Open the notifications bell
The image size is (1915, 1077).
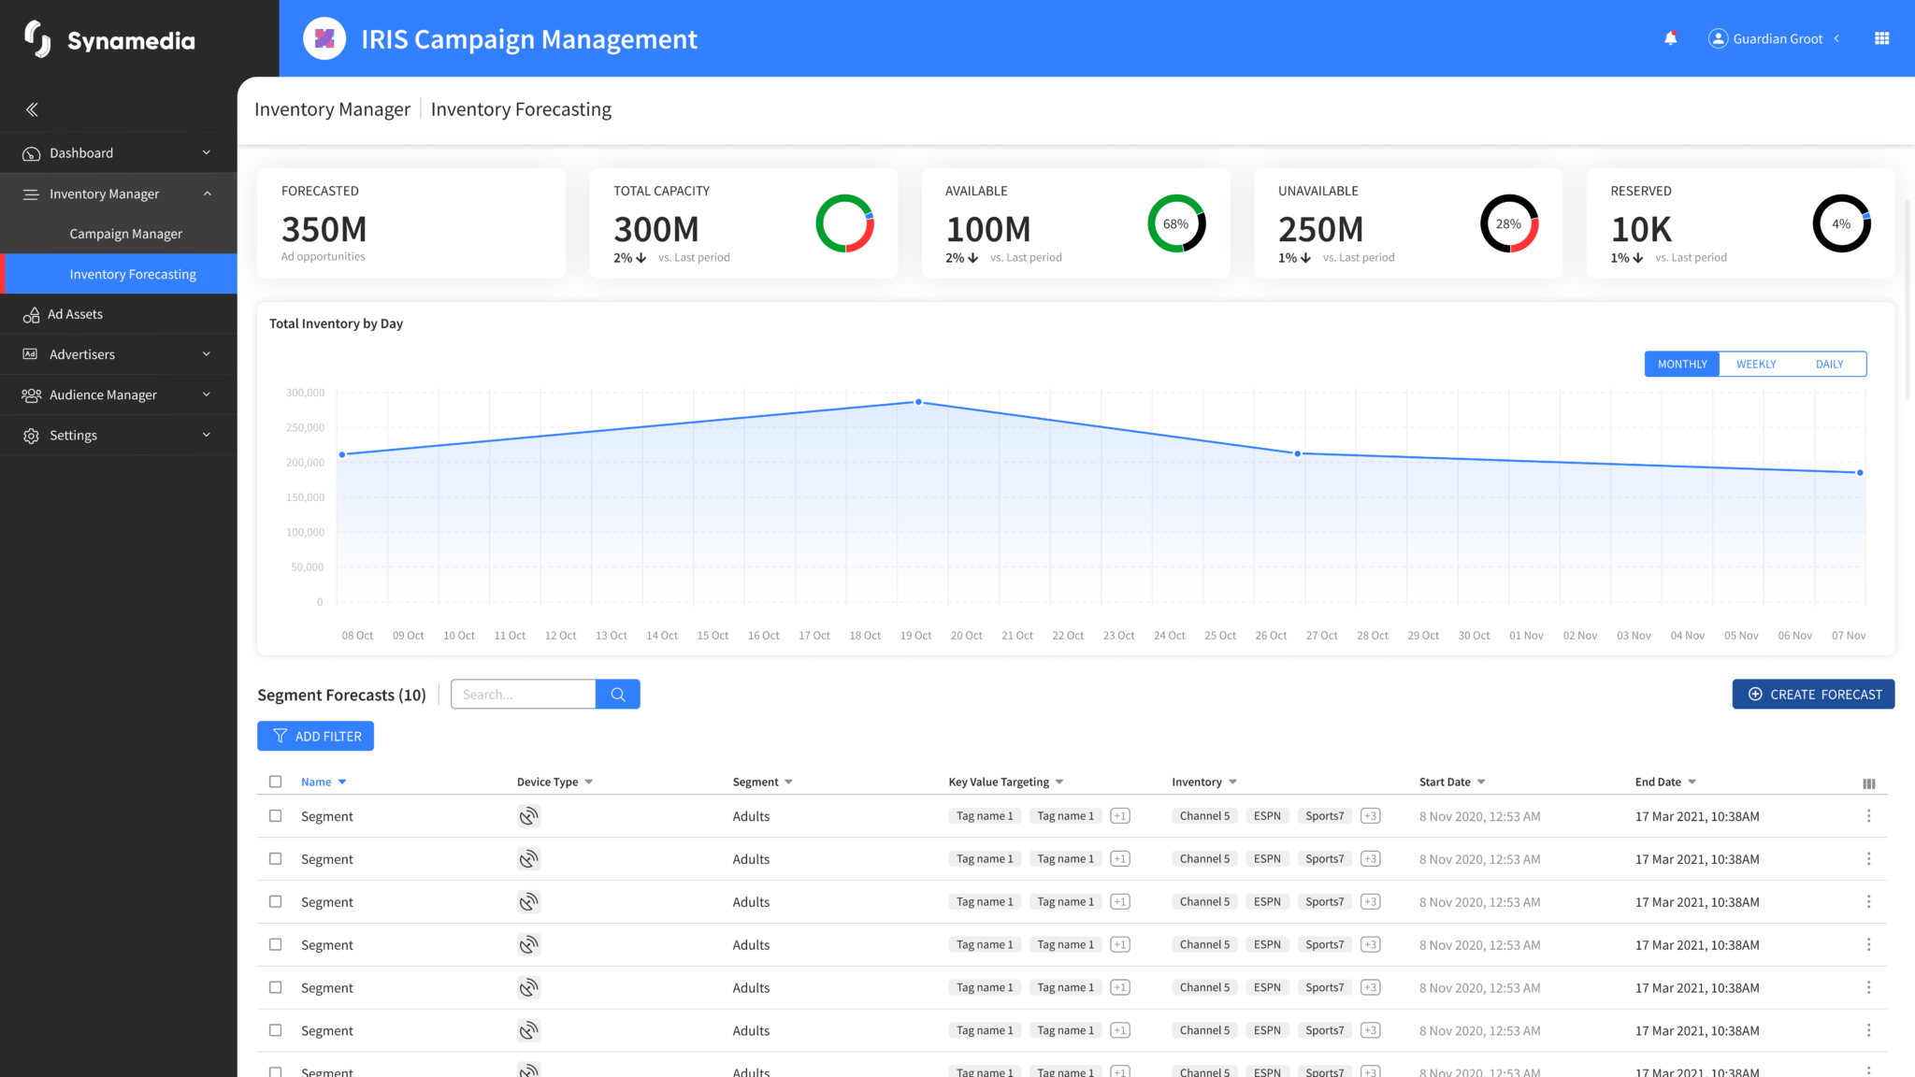[1670, 38]
